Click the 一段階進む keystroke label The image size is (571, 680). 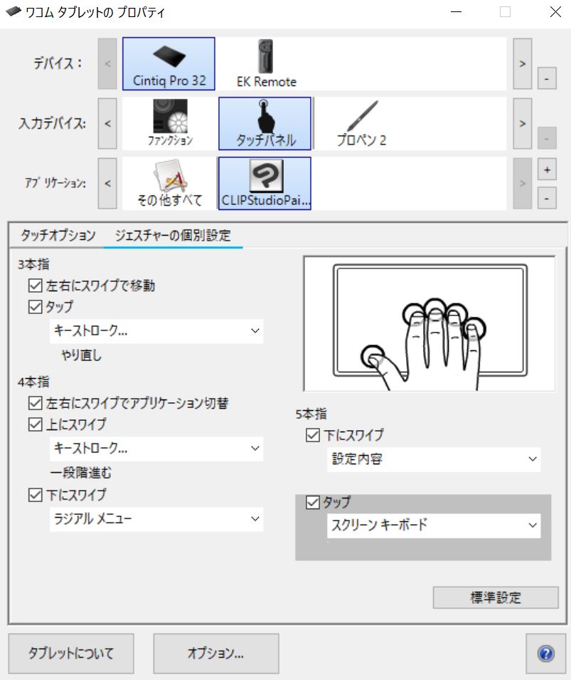pyautogui.click(x=81, y=472)
